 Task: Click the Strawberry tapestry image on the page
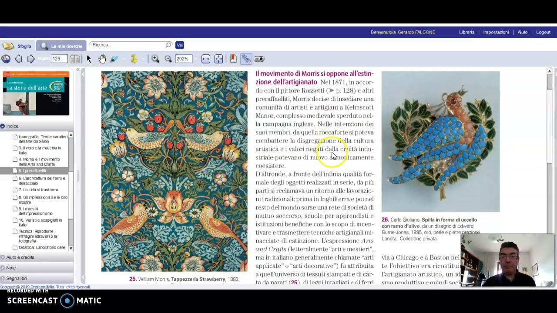click(174, 171)
